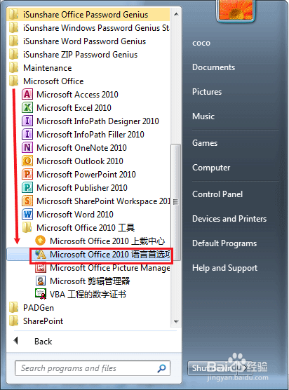The width and height of the screenshot is (289, 390).
Task: Click the programs list scrollbar down arrow
Action: click(176, 321)
